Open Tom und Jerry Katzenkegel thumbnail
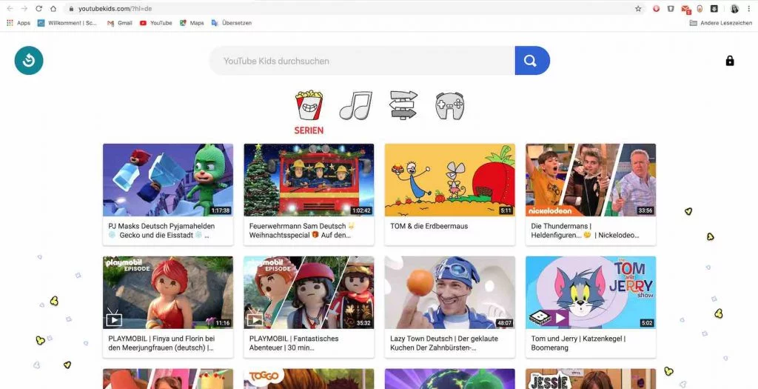The image size is (758, 389). tap(591, 292)
